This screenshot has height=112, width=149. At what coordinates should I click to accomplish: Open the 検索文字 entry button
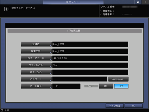36,51
